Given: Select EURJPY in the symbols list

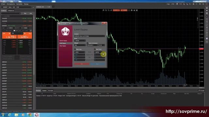Looking at the screenshot, I should point(17,65).
